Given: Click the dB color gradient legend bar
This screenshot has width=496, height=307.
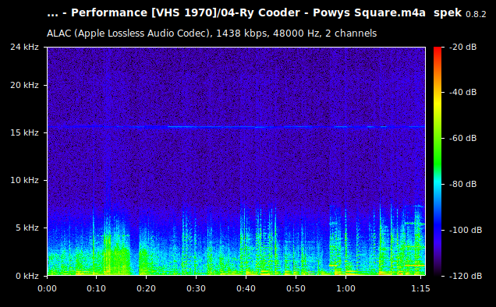Looking at the screenshot, I should coord(438,161).
